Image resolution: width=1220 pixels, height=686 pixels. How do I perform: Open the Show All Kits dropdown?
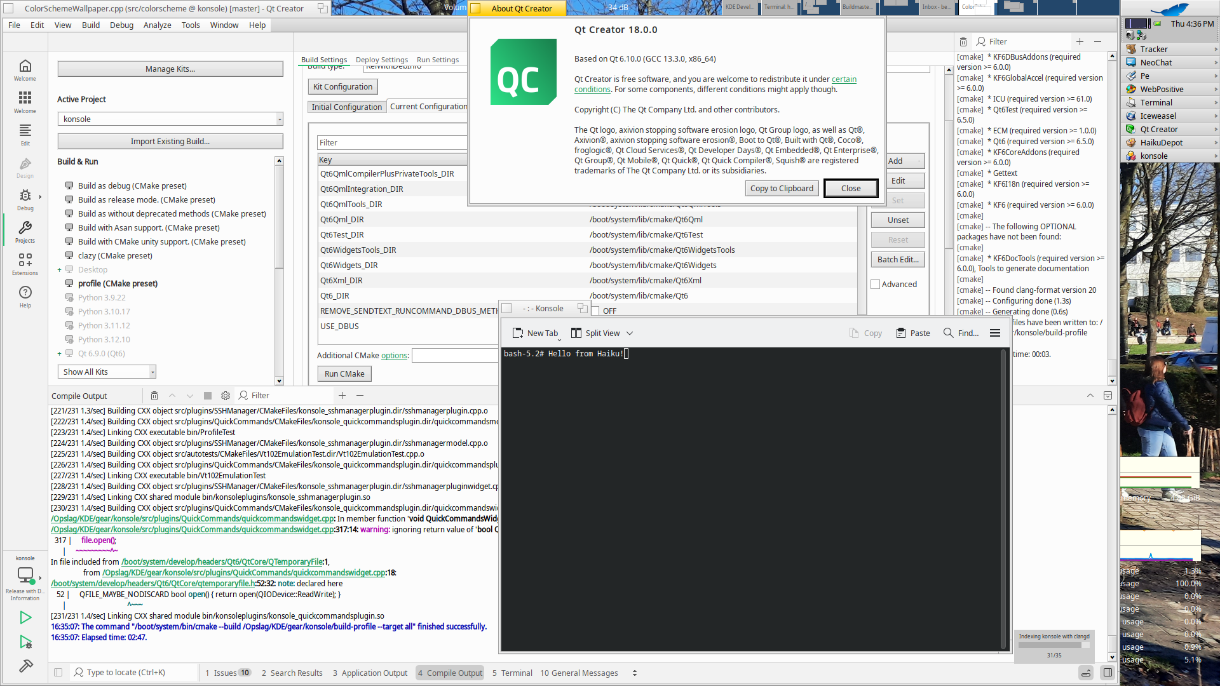pos(107,372)
